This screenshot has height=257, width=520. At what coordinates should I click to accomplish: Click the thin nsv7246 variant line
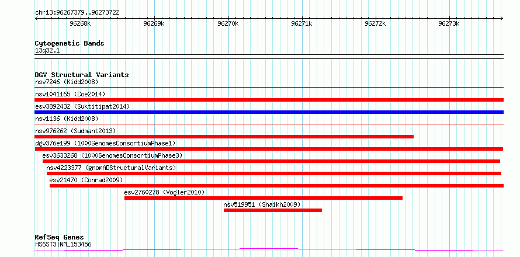pos(269,88)
